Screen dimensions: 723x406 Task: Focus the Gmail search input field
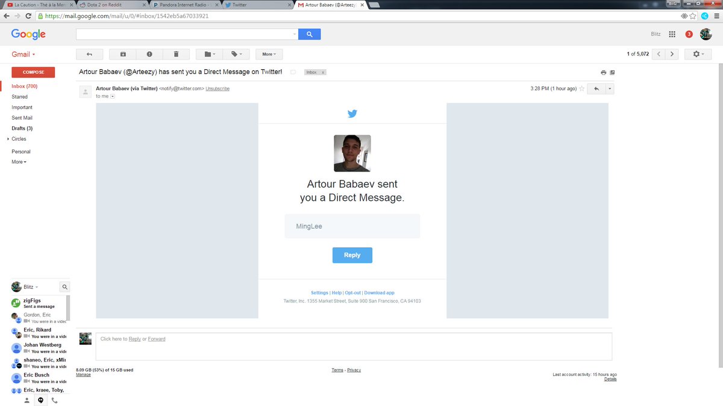184,34
